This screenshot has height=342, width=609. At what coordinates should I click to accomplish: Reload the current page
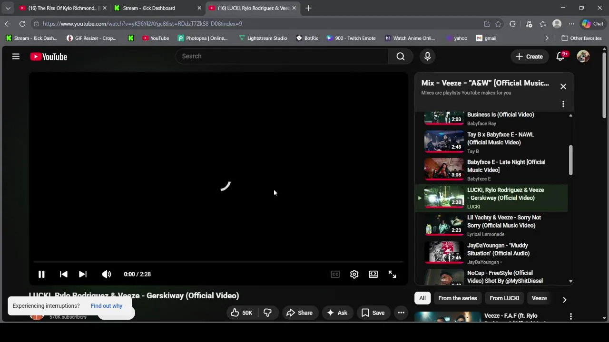[22, 24]
